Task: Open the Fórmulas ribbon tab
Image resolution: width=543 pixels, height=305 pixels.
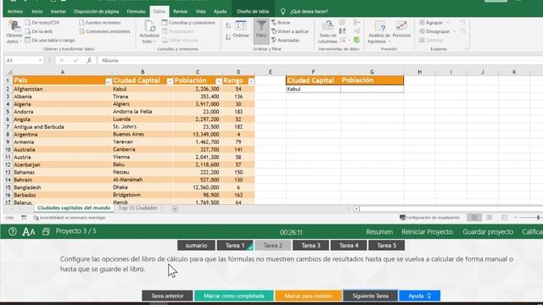Action: click(x=136, y=11)
